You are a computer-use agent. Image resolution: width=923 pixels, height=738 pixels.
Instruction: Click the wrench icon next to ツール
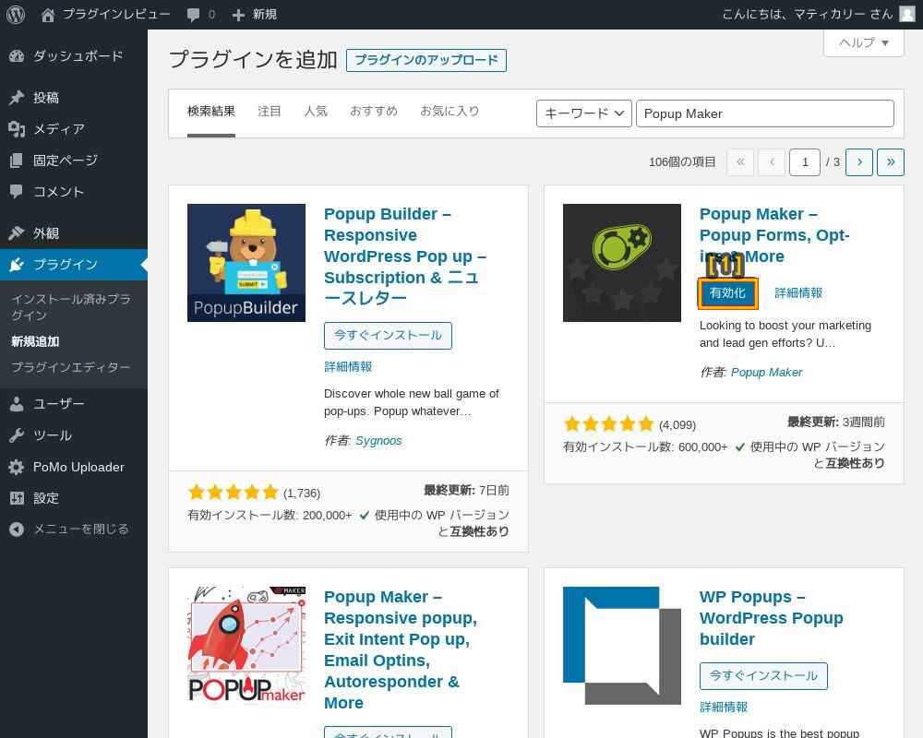17,435
